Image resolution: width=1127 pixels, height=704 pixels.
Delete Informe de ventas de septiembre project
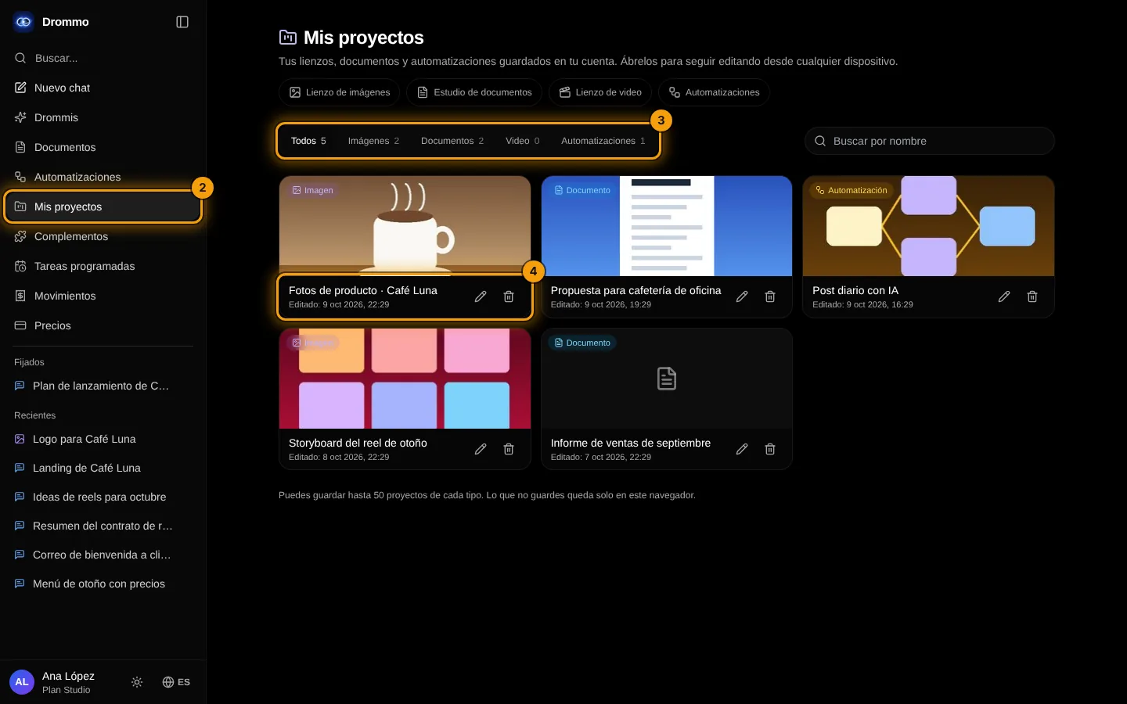770,449
